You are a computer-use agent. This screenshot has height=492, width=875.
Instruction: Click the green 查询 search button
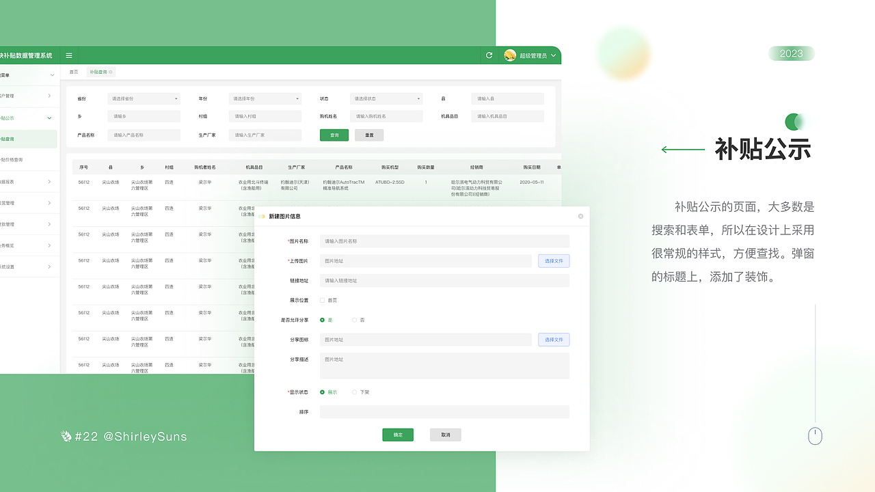coord(334,135)
